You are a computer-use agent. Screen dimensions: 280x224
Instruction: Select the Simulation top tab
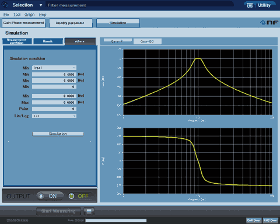[118, 23]
